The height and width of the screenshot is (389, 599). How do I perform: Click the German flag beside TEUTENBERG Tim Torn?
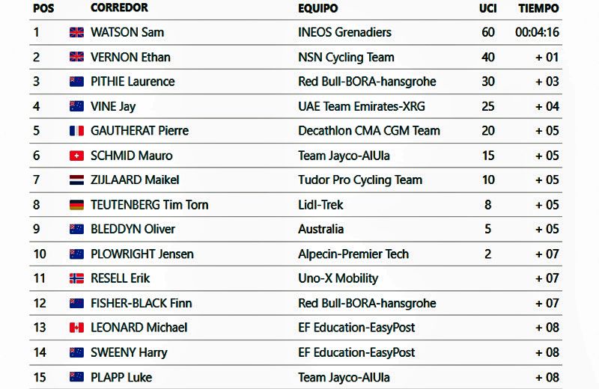pos(76,205)
